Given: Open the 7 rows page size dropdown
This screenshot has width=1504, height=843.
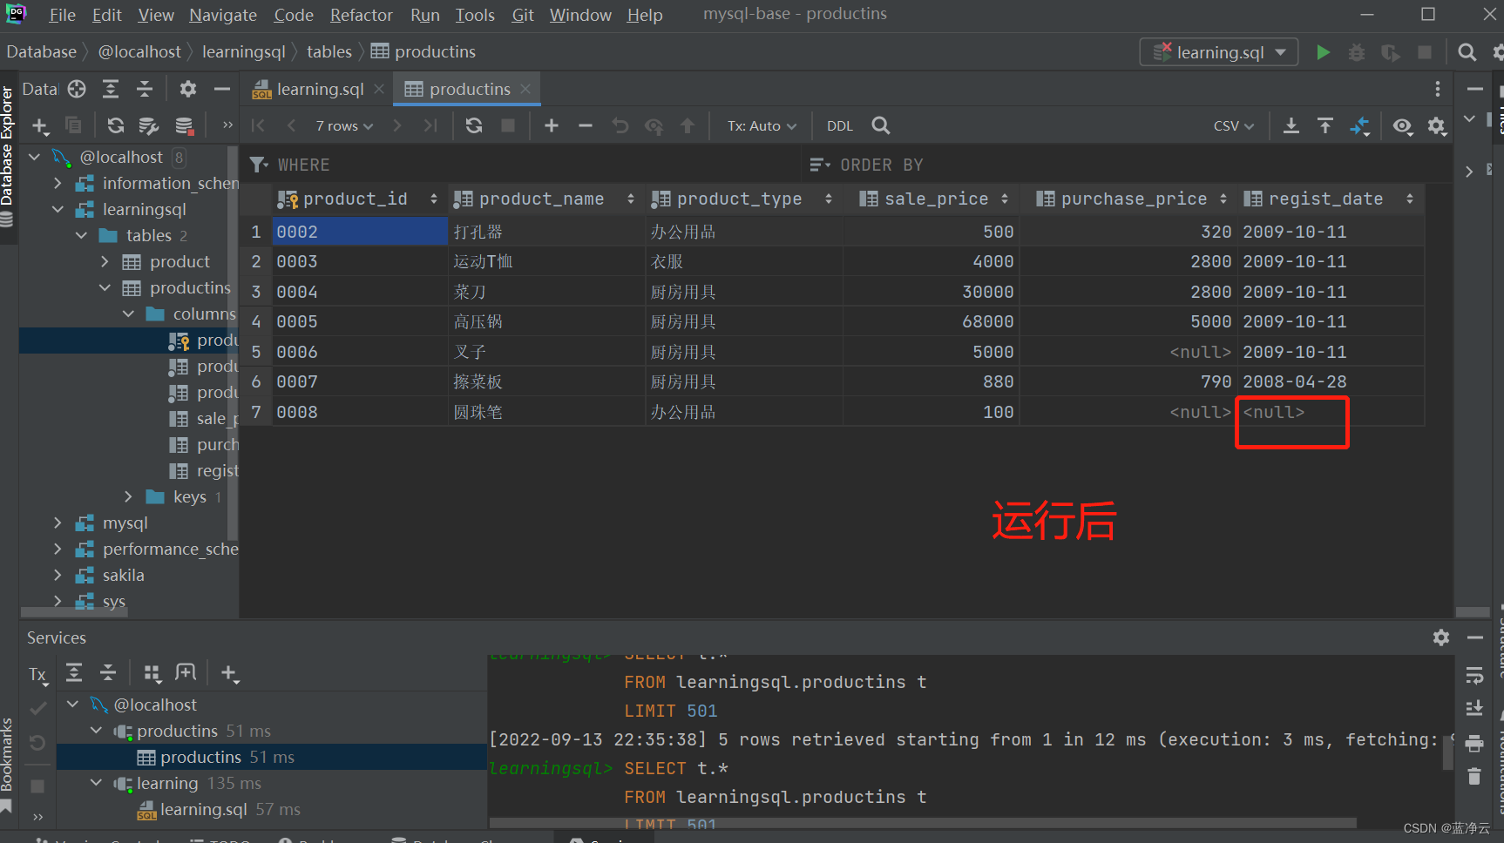Looking at the screenshot, I should tap(344, 125).
